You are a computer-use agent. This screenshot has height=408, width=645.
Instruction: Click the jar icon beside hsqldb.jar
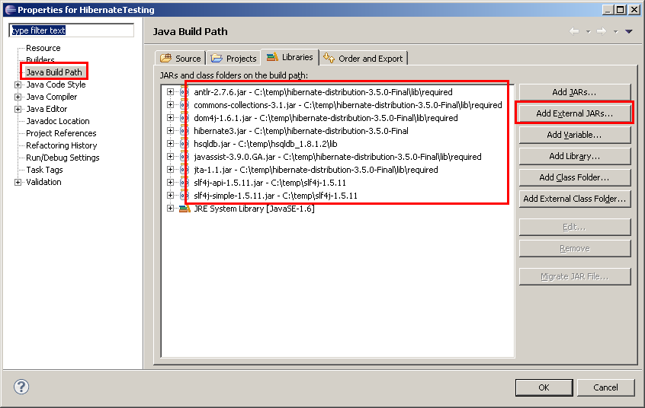(184, 144)
